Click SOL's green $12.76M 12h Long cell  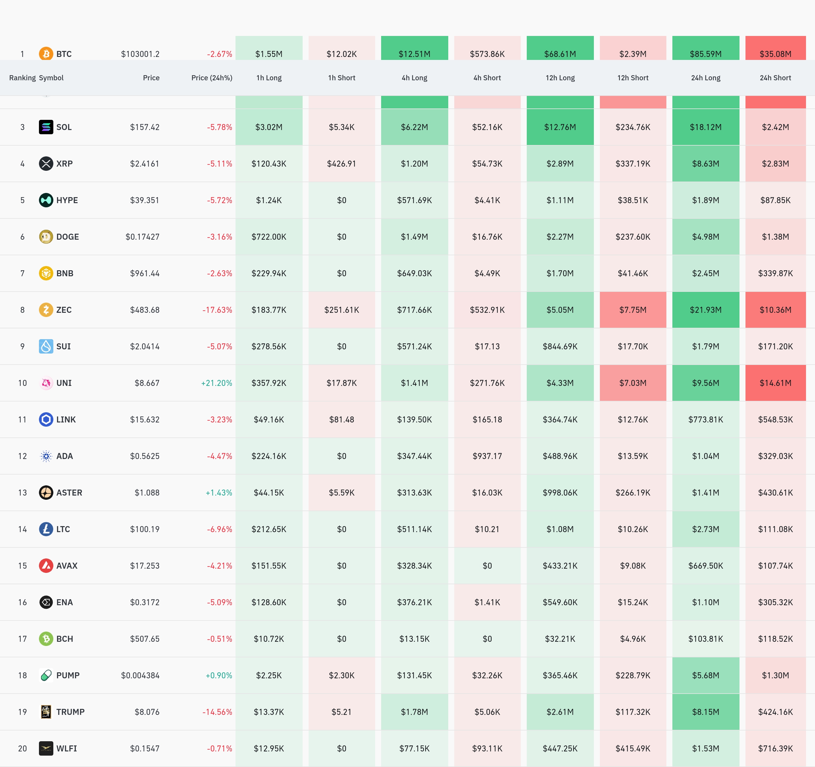pyautogui.click(x=560, y=127)
